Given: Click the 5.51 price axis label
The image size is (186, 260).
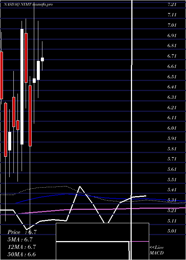Looking at the screenshot, I should click(x=172, y=180).
